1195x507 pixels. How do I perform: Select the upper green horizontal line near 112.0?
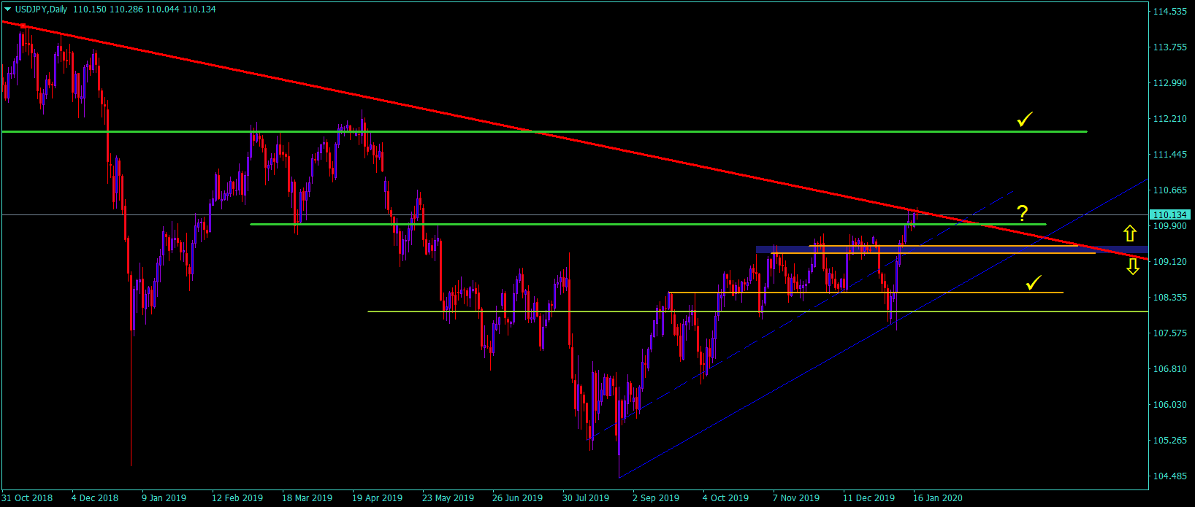coord(544,131)
